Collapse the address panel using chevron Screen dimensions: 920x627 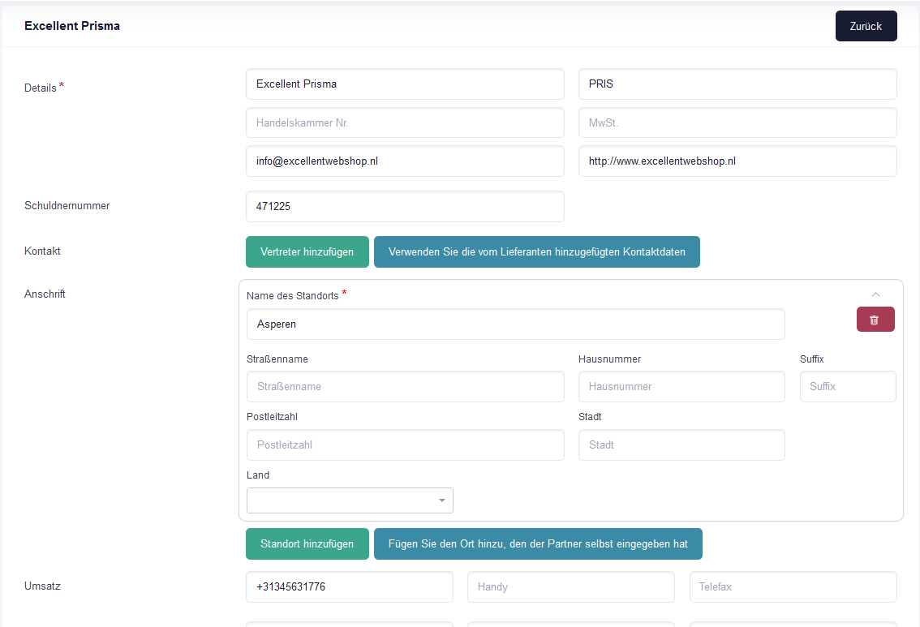pos(875,294)
